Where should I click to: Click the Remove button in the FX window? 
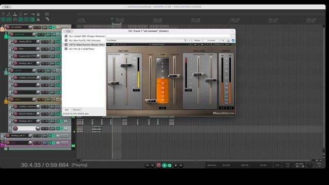point(77,109)
